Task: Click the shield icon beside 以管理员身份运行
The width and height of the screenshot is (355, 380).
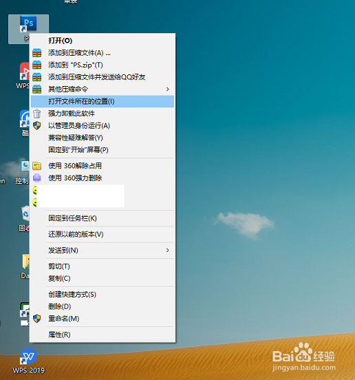Action: (x=37, y=125)
